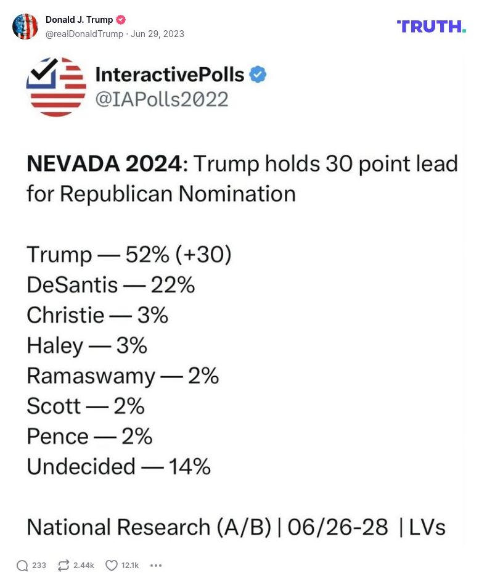This screenshot has width=479, height=584.
Task: Click the 2.44k ReTruths count
Action: coord(84,565)
